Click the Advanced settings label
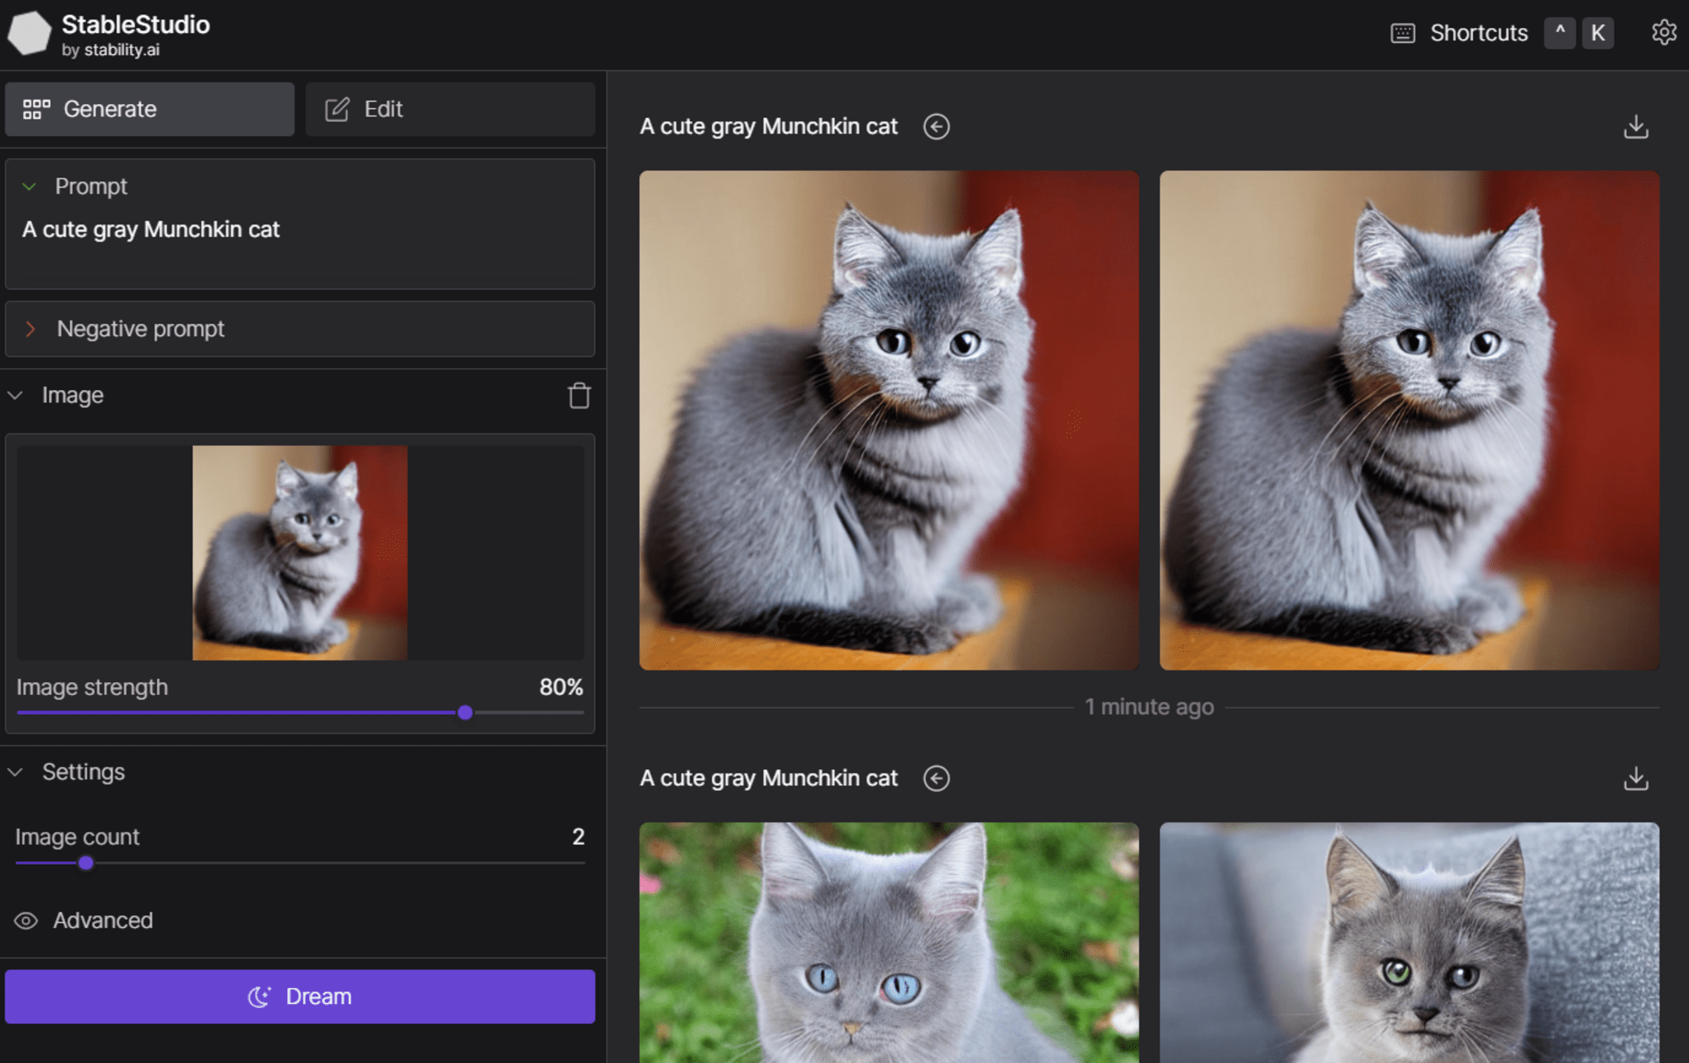1689x1063 pixels. (x=103, y=921)
